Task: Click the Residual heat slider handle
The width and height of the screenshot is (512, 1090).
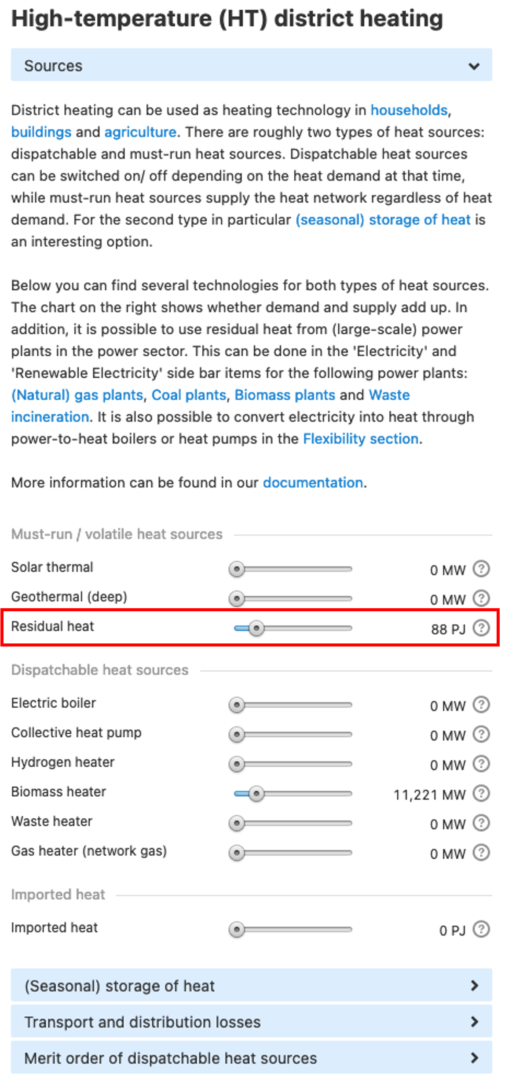Action: point(256,628)
